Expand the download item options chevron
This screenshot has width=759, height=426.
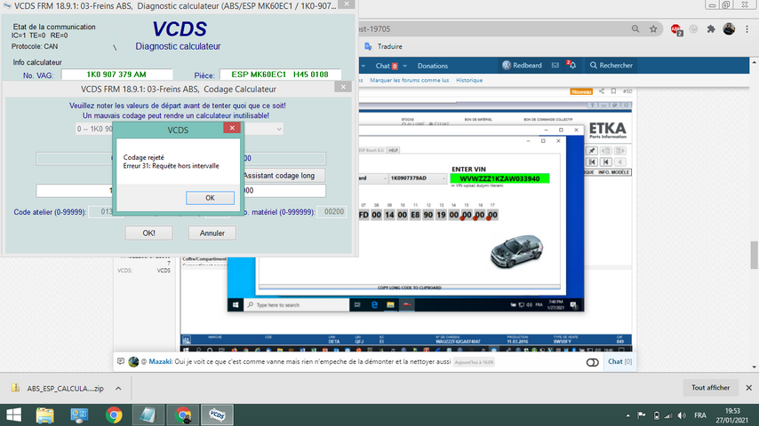(118, 389)
